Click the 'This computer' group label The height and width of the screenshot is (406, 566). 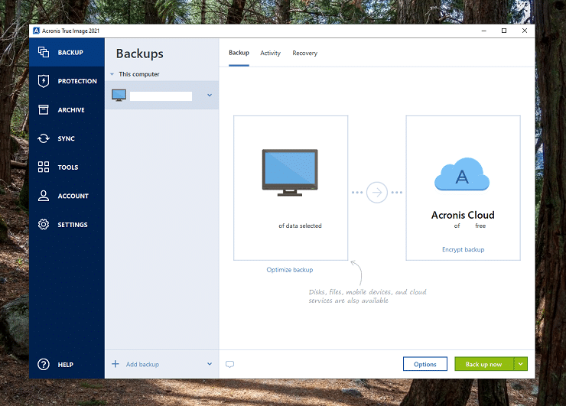[x=139, y=74]
